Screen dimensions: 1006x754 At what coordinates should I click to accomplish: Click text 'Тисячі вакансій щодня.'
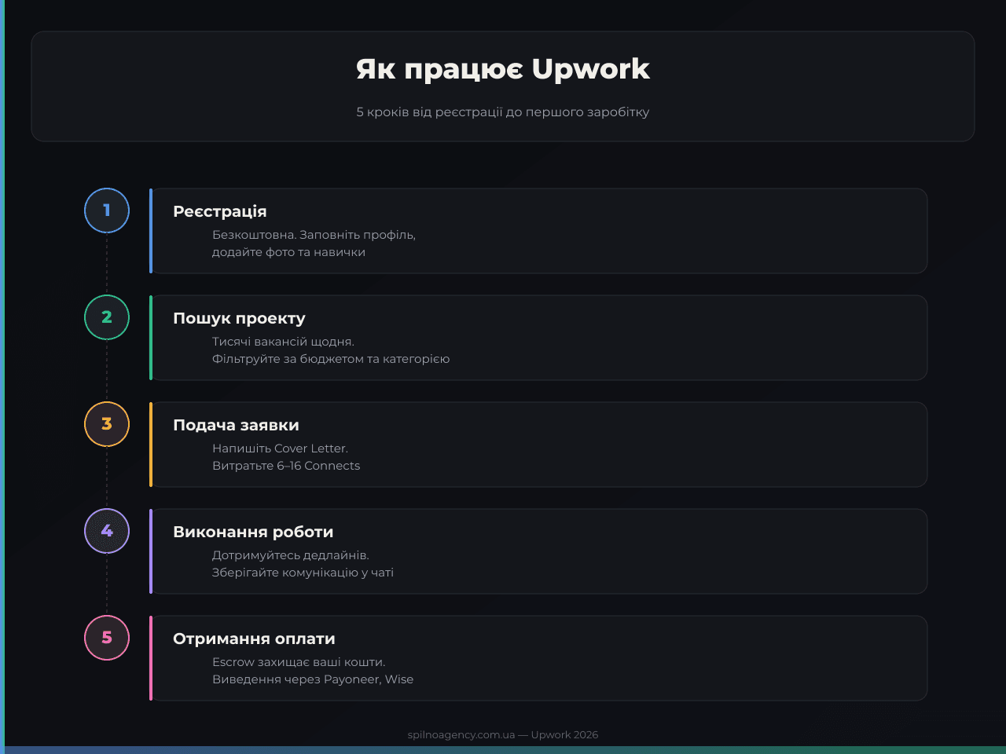coord(283,342)
